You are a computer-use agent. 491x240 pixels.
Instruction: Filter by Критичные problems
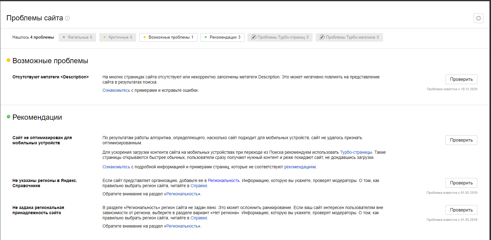coord(118,37)
